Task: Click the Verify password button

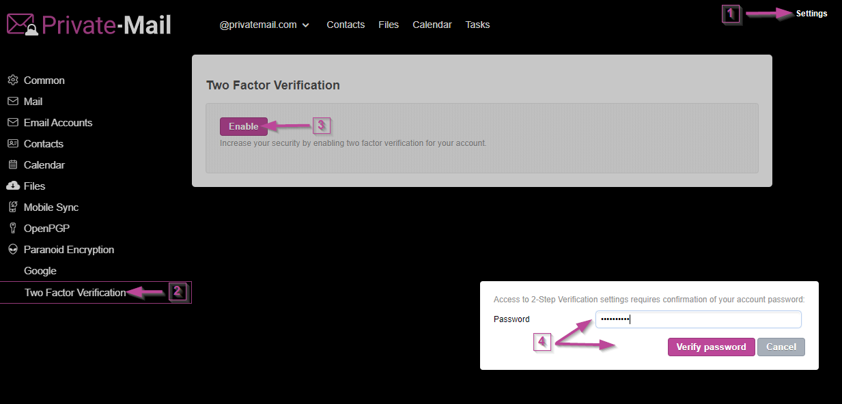Action: coord(711,347)
